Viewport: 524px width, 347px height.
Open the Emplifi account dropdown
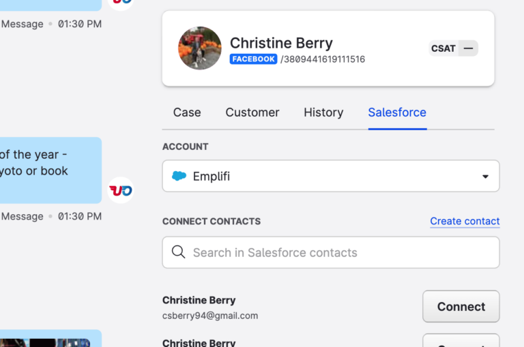pos(331,176)
